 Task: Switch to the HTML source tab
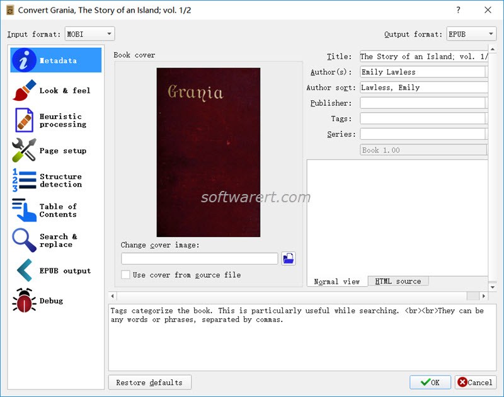[399, 281]
